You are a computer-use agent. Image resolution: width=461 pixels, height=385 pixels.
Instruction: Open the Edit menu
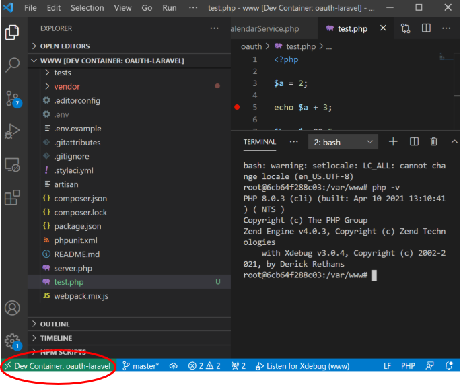point(54,8)
